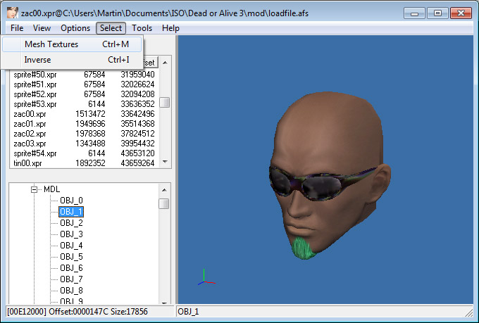Image resolution: width=479 pixels, height=323 pixels.
Task: Click offset value 43659264
Action: (138, 163)
